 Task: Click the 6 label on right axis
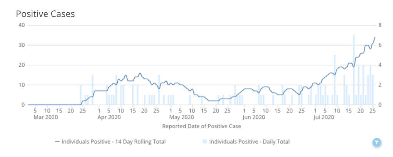coord(380,45)
